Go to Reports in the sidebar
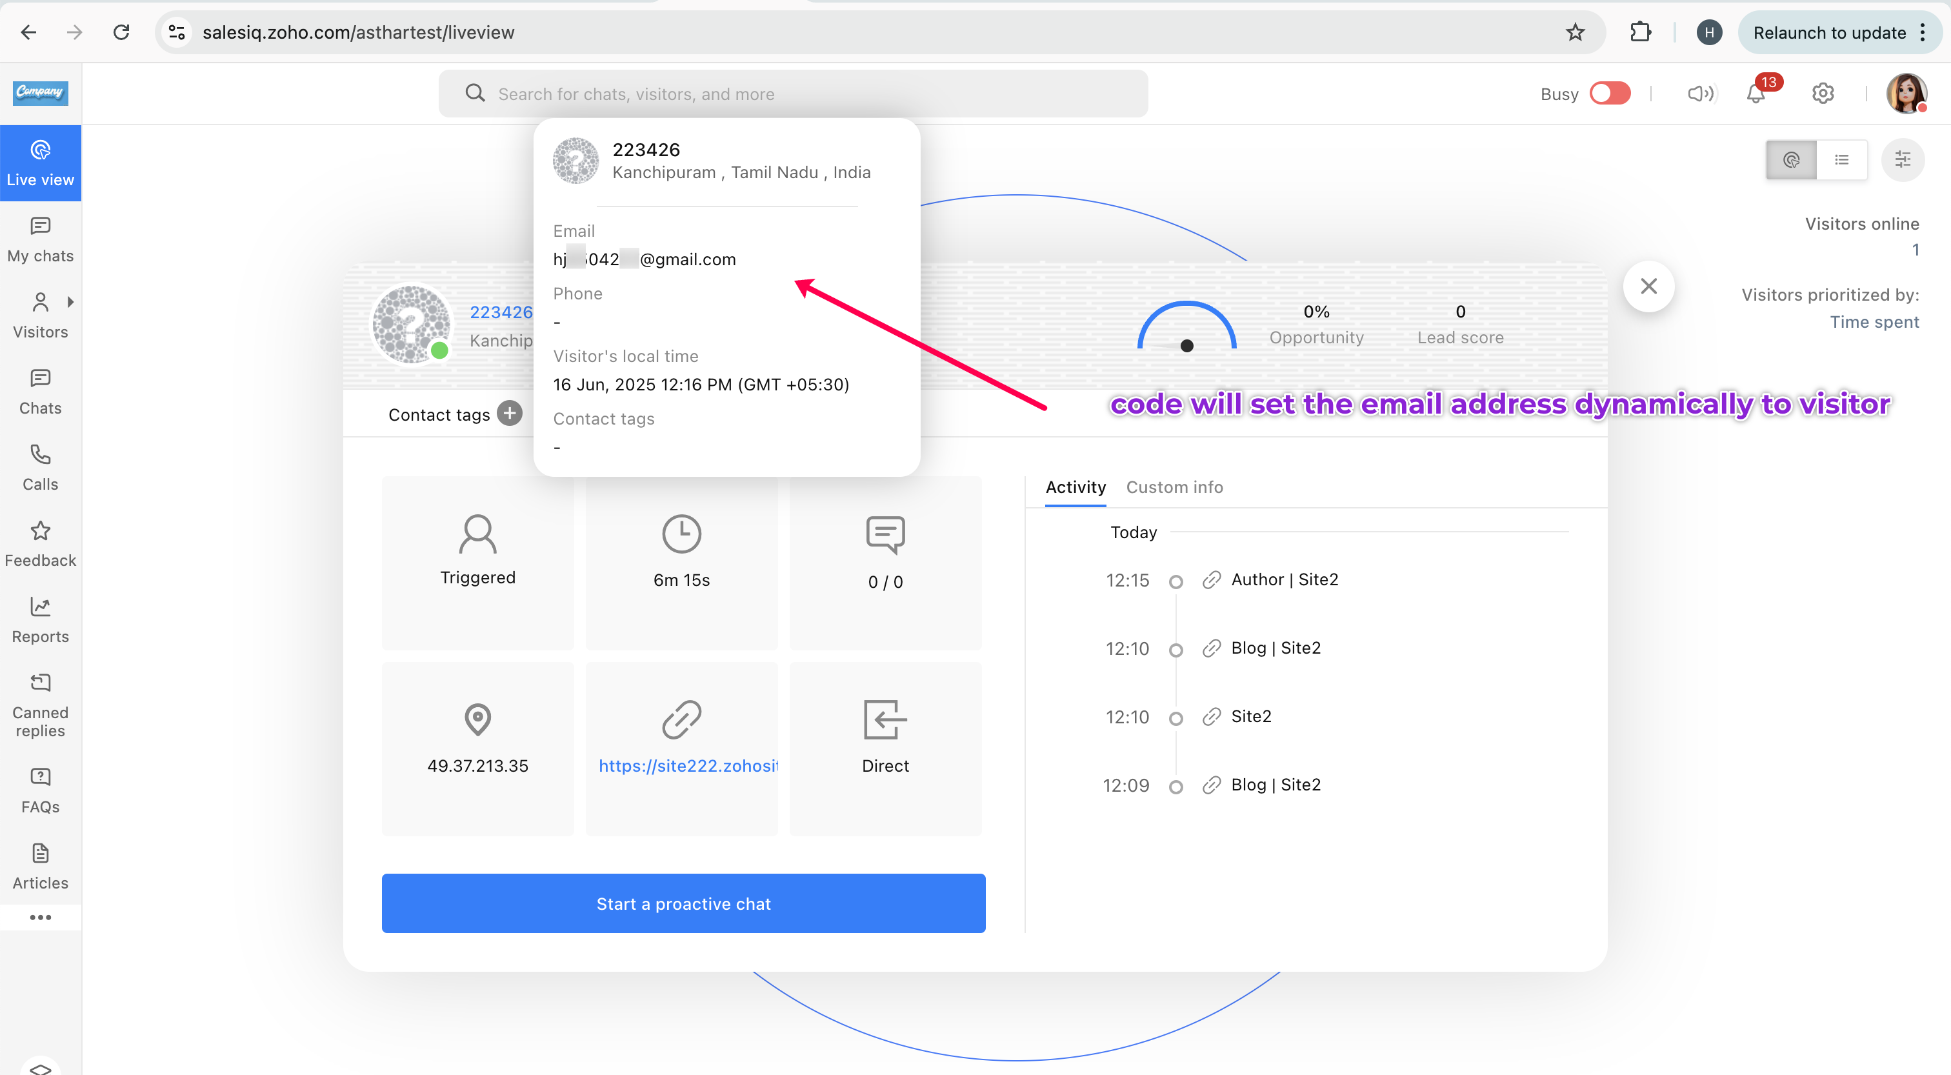Image resolution: width=1951 pixels, height=1075 pixels. [40, 619]
